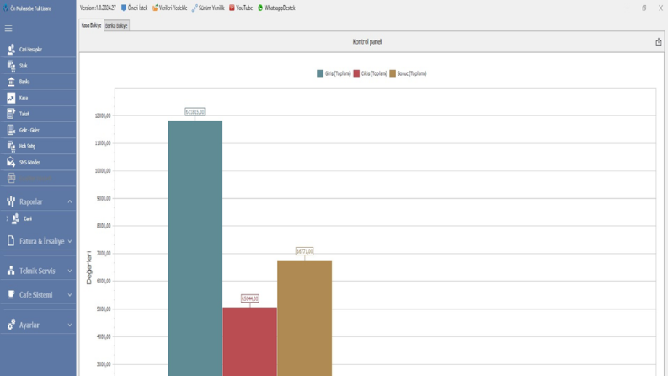The width and height of the screenshot is (668, 376).
Task: Click the teal Giris bar in the chart
Action: coord(195,248)
